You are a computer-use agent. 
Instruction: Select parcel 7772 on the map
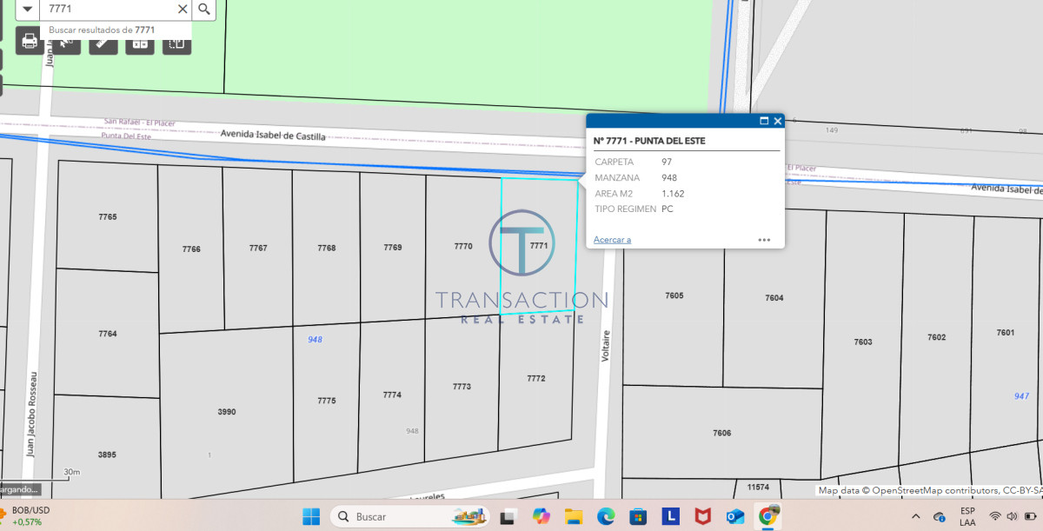point(536,378)
